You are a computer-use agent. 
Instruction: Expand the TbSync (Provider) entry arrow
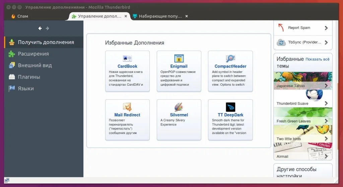(x=326, y=42)
